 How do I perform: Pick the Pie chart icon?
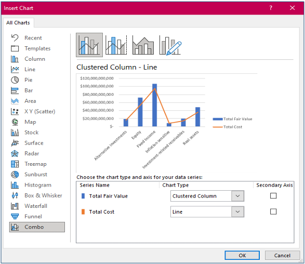(x=15, y=80)
